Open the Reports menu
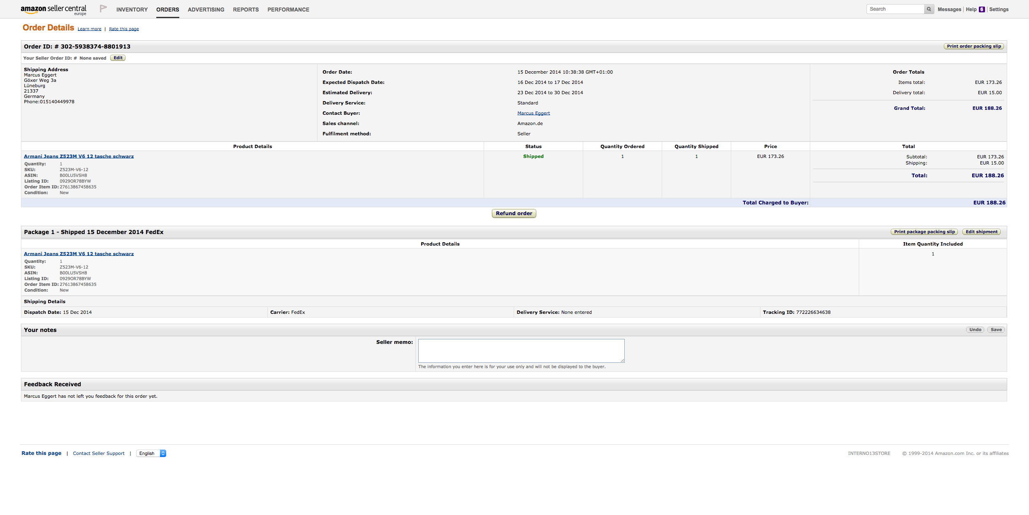This screenshot has width=1029, height=515. point(246,9)
